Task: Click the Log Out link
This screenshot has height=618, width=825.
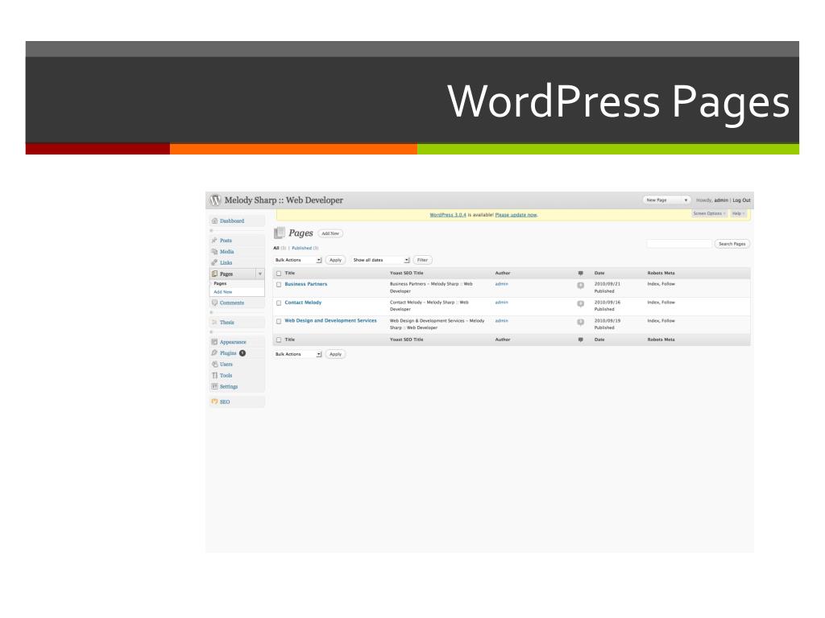Action: 741,200
